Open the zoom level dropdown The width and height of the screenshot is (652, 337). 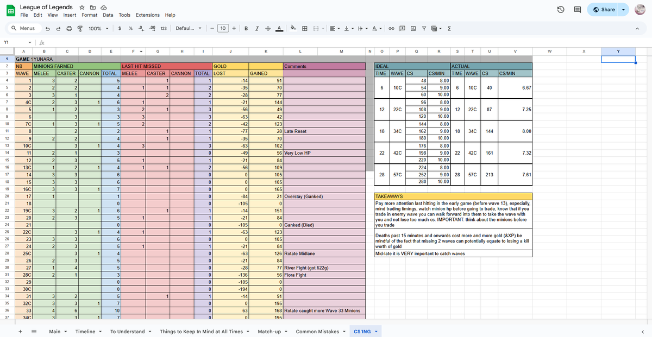click(99, 28)
